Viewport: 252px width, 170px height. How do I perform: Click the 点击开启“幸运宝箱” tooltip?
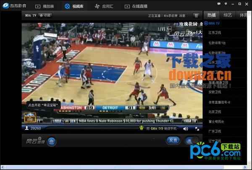pos(44,105)
